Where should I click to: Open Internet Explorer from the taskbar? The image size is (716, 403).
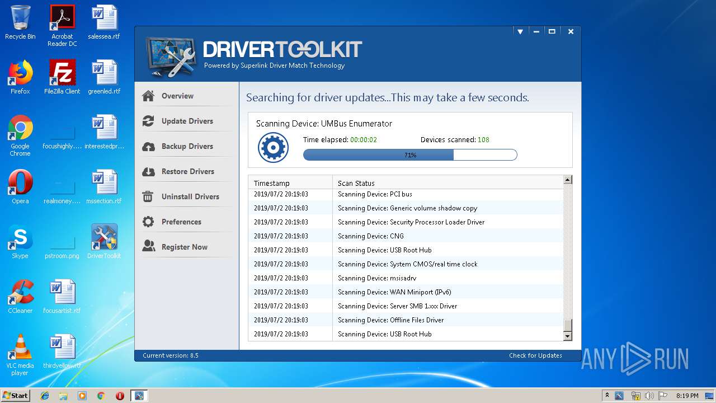(45, 396)
